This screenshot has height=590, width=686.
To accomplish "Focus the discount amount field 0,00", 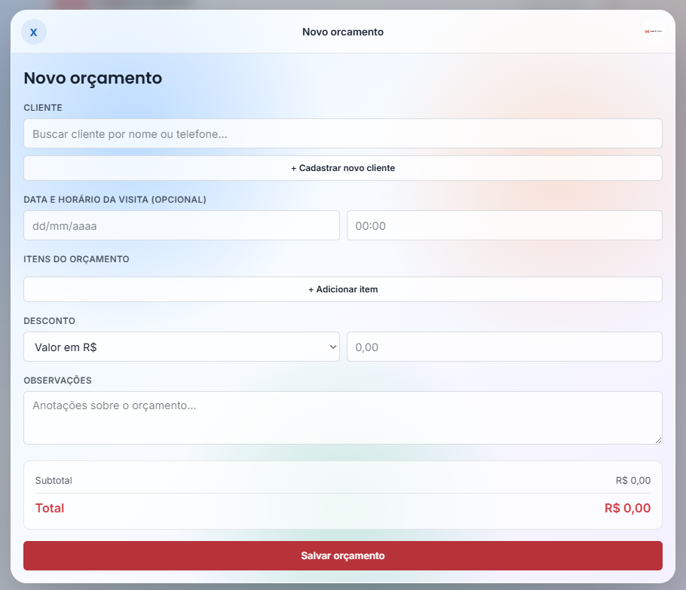I will point(504,347).
